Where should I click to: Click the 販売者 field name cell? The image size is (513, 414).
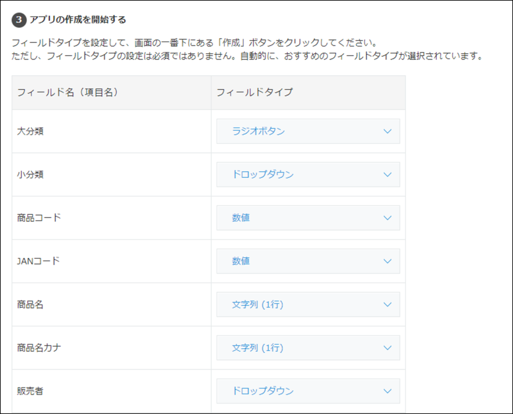pyautogui.click(x=112, y=391)
